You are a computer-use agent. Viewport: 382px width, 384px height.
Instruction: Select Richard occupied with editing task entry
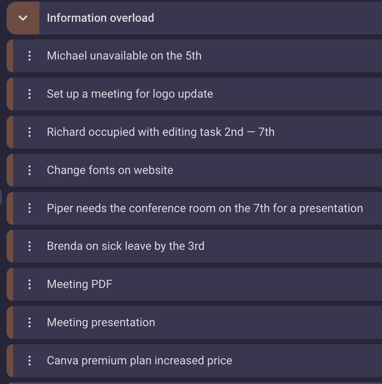[x=160, y=132]
